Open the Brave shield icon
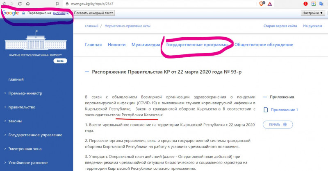 [x=262, y=4]
